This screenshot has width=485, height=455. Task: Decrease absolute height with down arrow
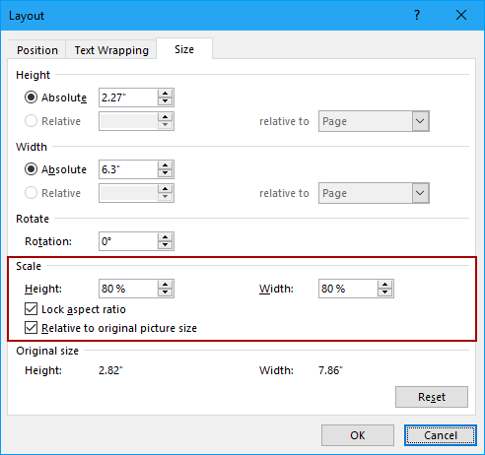[165, 101]
